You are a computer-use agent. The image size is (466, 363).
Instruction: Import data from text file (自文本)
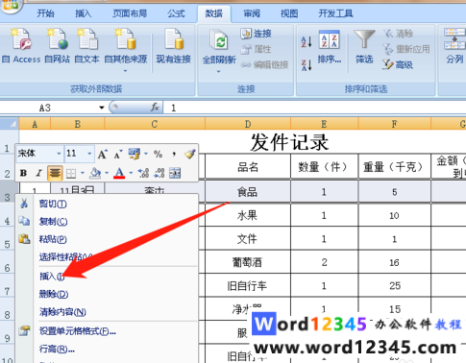[x=86, y=46]
